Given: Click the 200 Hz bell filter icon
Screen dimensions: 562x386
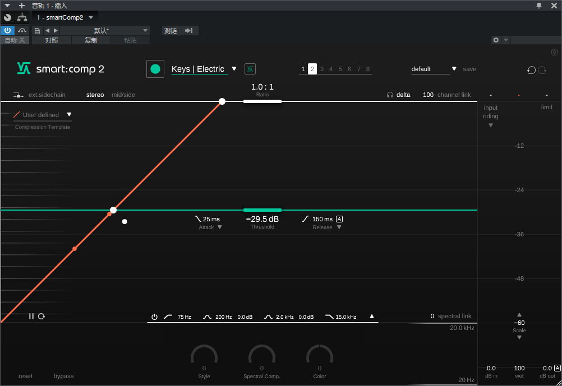Looking at the screenshot, I should [207, 317].
